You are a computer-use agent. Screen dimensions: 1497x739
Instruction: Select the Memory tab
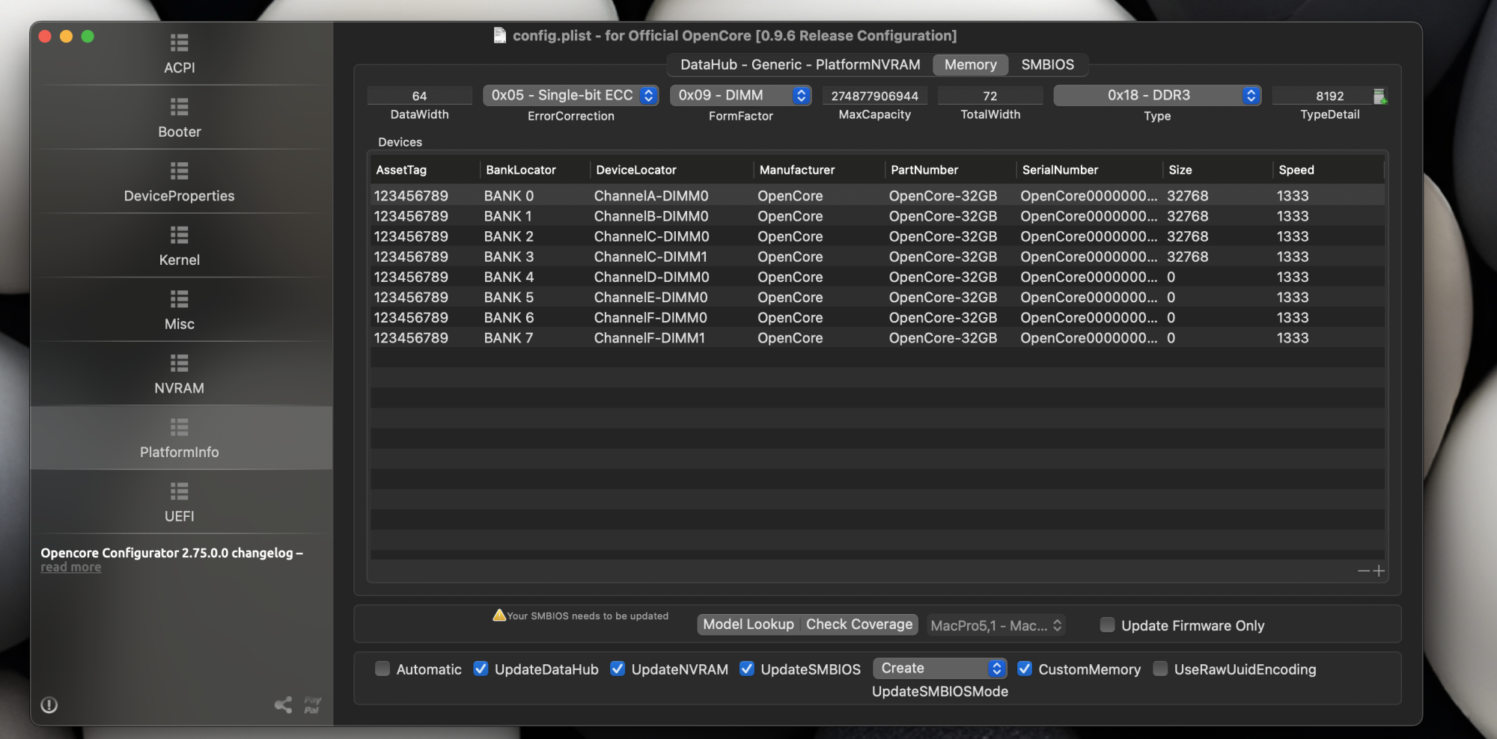coord(970,64)
